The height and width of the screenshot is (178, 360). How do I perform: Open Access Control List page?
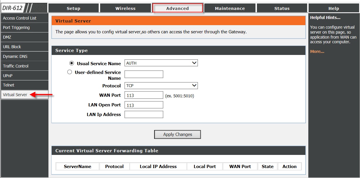[x=24, y=18]
